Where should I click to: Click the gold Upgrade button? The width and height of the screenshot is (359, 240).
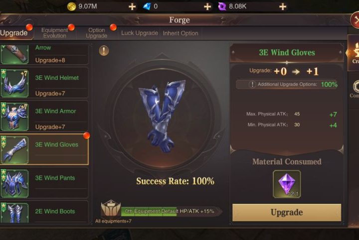tap(287, 213)
